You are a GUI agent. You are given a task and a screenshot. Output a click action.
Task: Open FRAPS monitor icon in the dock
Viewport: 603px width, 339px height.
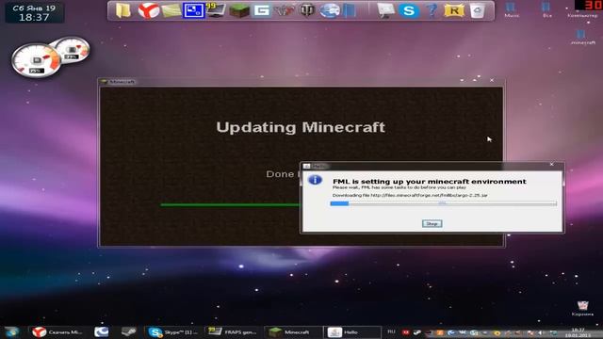pyautogui.click(x=216, y=10)
